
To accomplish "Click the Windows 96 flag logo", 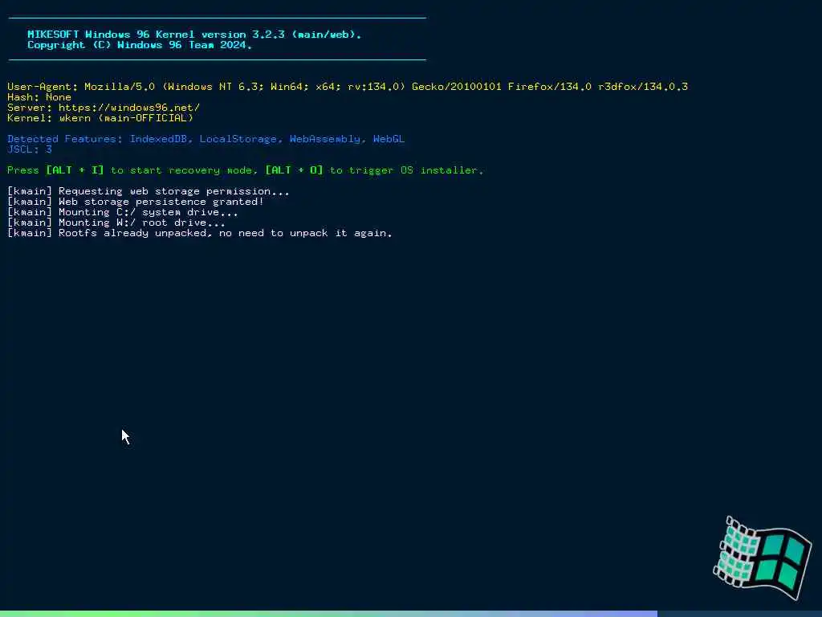I will coord(763,558).
